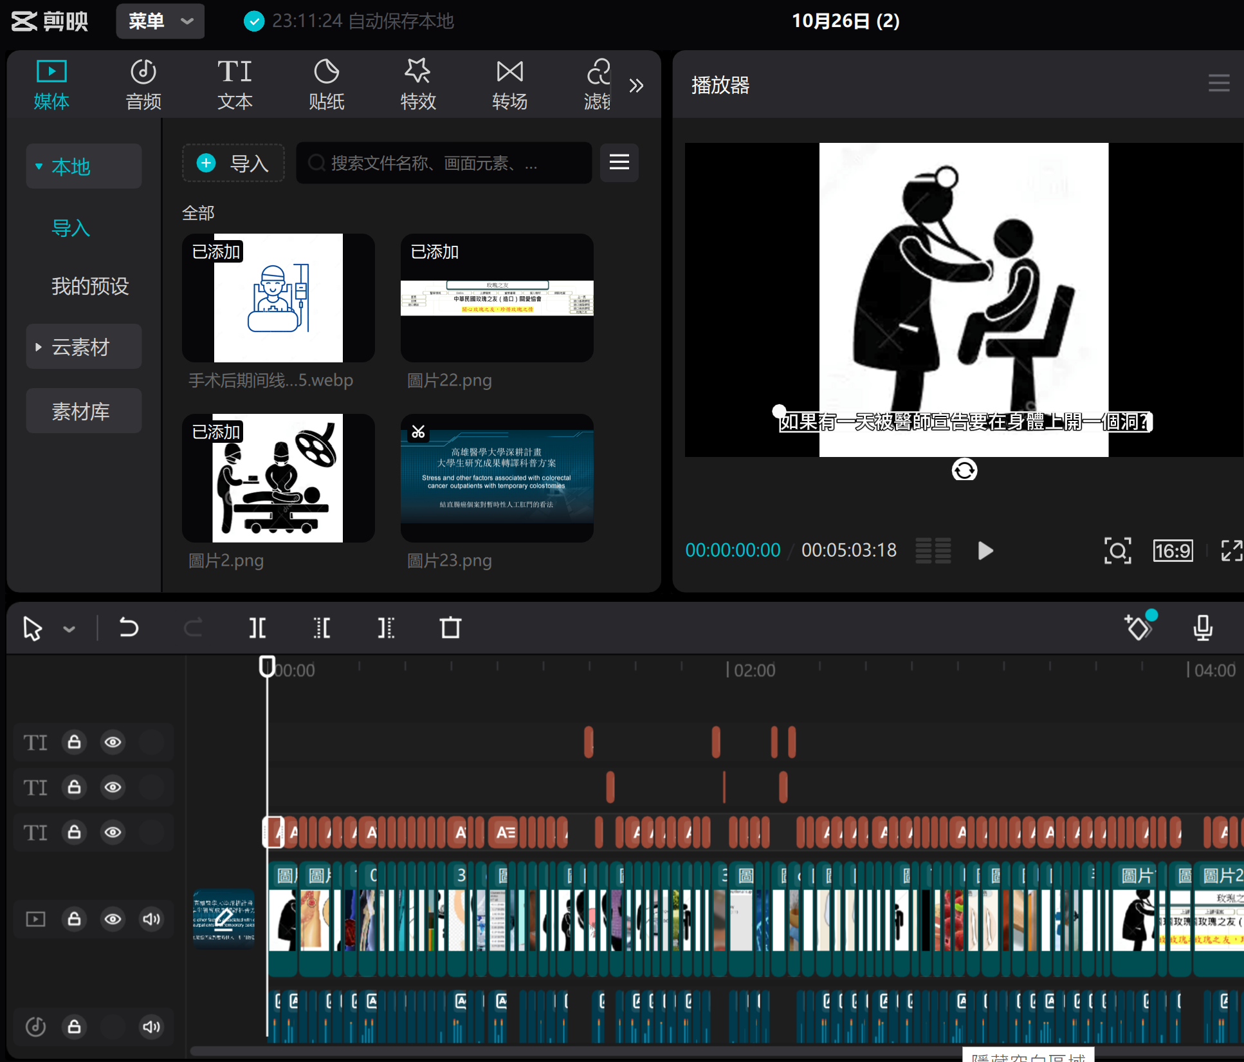This screenshot has height=1062, width=1244.
Task: Click project title 10月26日 (2)
Action: point(846,21)
